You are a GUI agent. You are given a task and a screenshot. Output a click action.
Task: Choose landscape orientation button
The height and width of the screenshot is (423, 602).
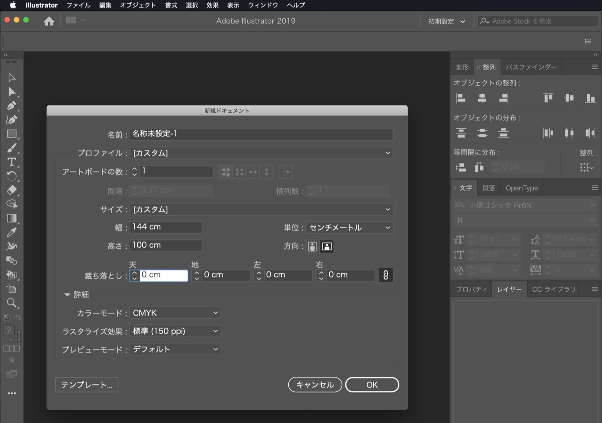pyautogui.click(x=327, y=247)
